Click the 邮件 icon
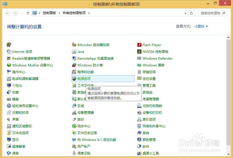 [x=139, y=146]
